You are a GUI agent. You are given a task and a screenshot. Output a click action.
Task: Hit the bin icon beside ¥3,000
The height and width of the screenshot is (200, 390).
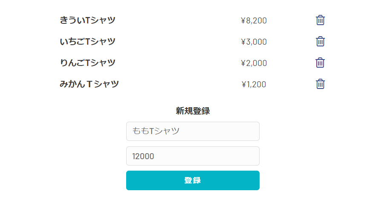[x=321, y=42]
